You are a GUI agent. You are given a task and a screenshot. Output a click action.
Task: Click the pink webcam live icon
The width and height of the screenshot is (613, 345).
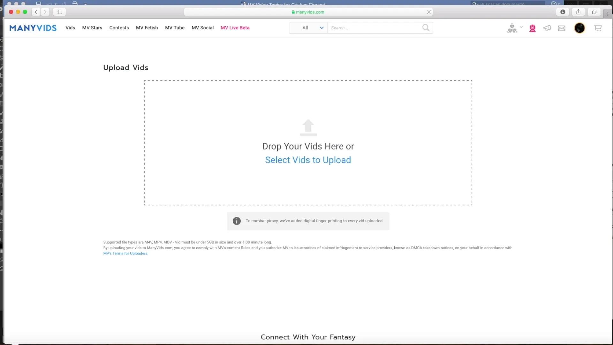point(532,28)
